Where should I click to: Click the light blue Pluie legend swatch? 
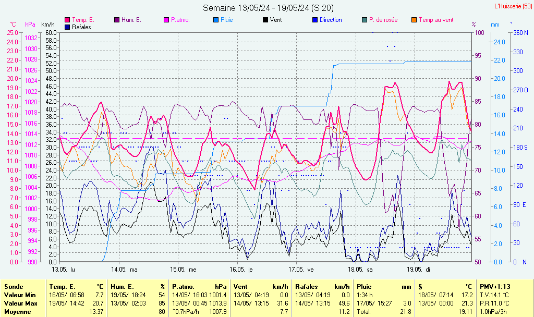(x=216, y=20)
